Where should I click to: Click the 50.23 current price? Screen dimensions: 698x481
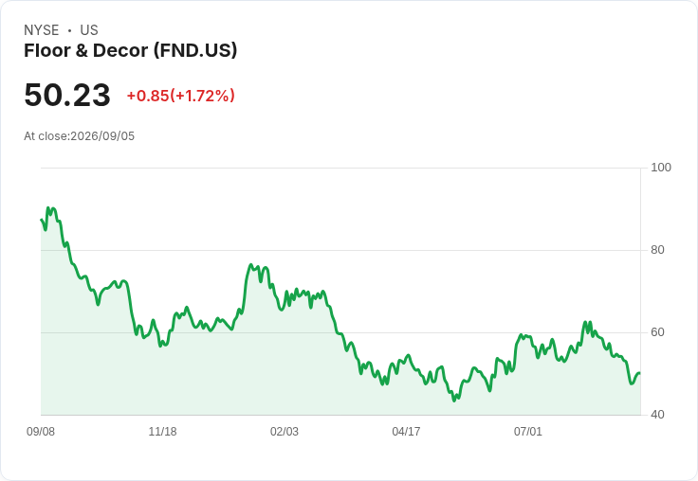click(x=67, y=95)
